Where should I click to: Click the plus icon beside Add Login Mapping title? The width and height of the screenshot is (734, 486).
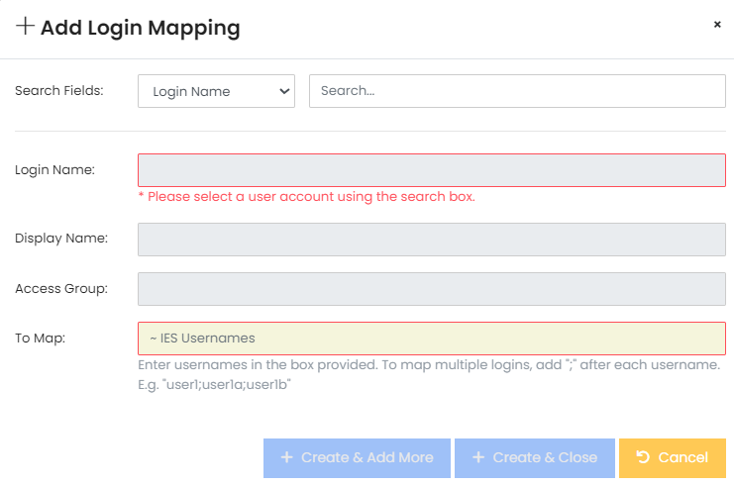[x=25, y=26]
